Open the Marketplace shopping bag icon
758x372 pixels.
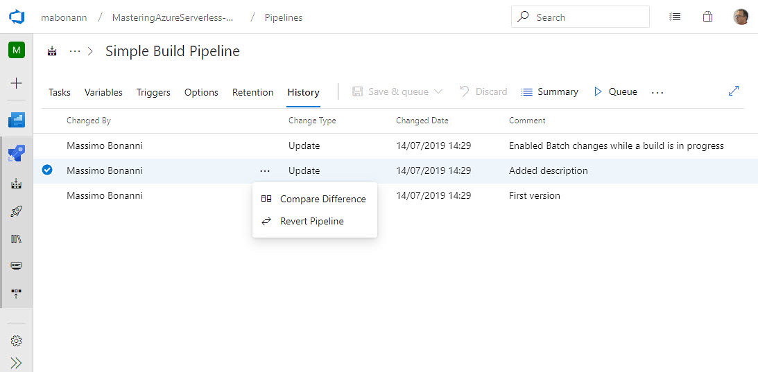coord(707,17)
